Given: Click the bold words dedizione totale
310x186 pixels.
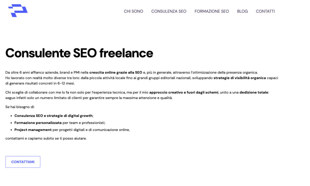Looking at the screenshot, I should click(x=254, y=93).
